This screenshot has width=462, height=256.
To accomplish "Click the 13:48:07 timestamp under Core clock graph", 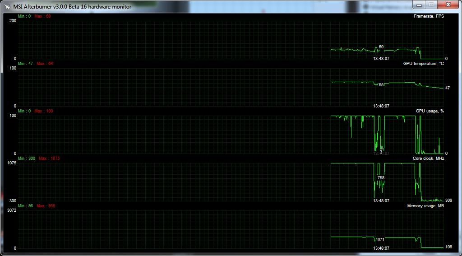I will pos(381,201).
